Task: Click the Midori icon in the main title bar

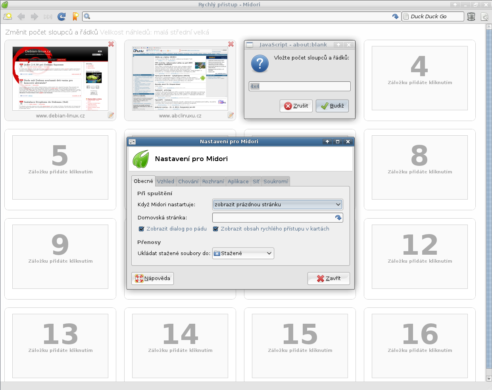Action: tap(5, 5)
